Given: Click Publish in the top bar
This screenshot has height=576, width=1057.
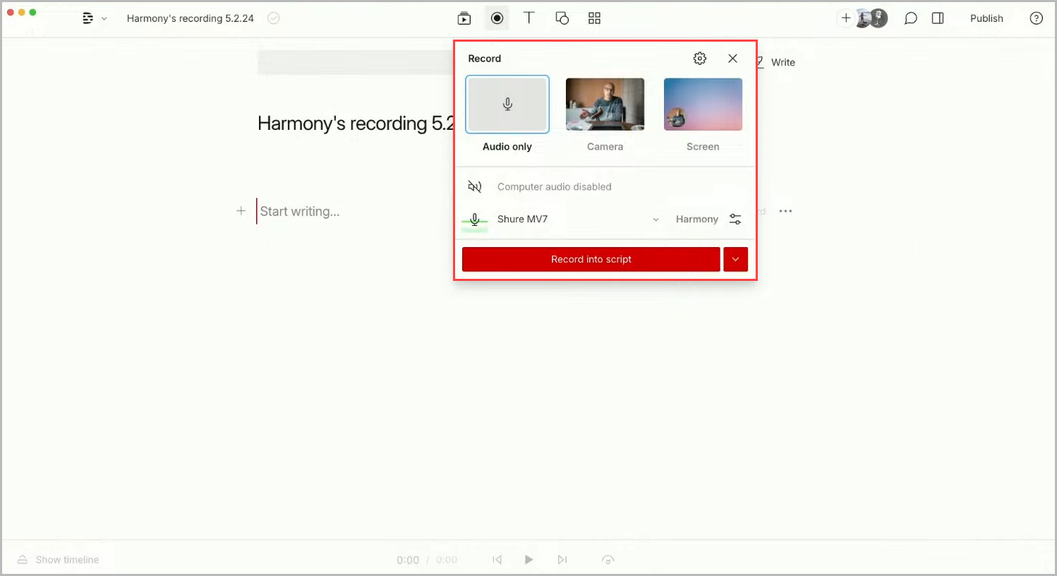Looking at the screenshot, I should click(x=986, y=18).
